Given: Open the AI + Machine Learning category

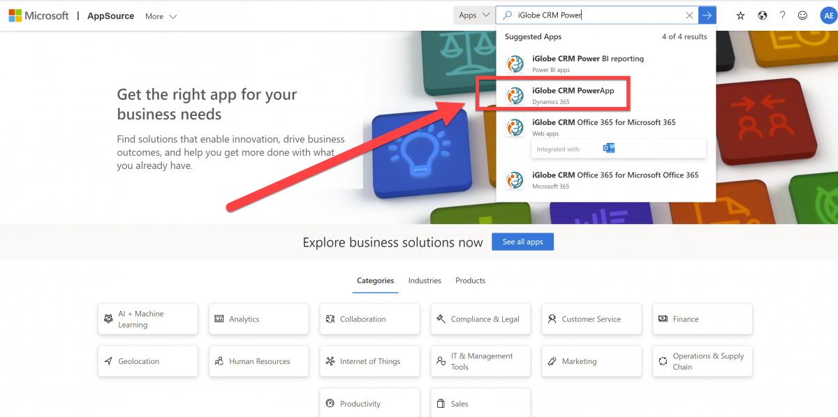Looking at the screenshot, I should click(148, 319).
